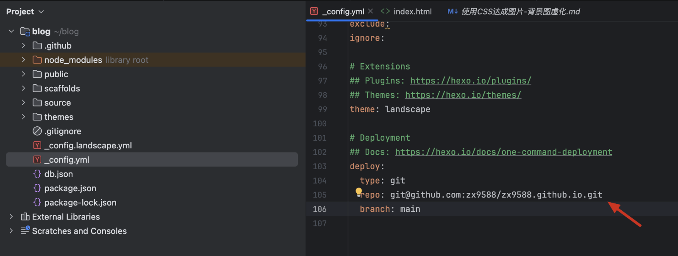Image resolution: width=678 pixels, height=256 pixels.
Task: Open the Project view dropdown
Action: pyautogui.click(x=25, y=12)
